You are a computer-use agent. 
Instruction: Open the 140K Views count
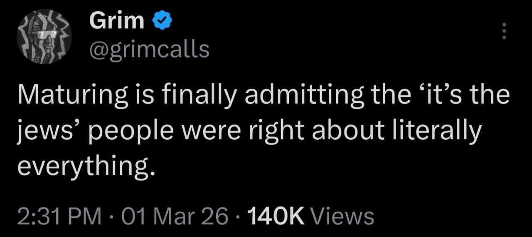coord(310,216)
